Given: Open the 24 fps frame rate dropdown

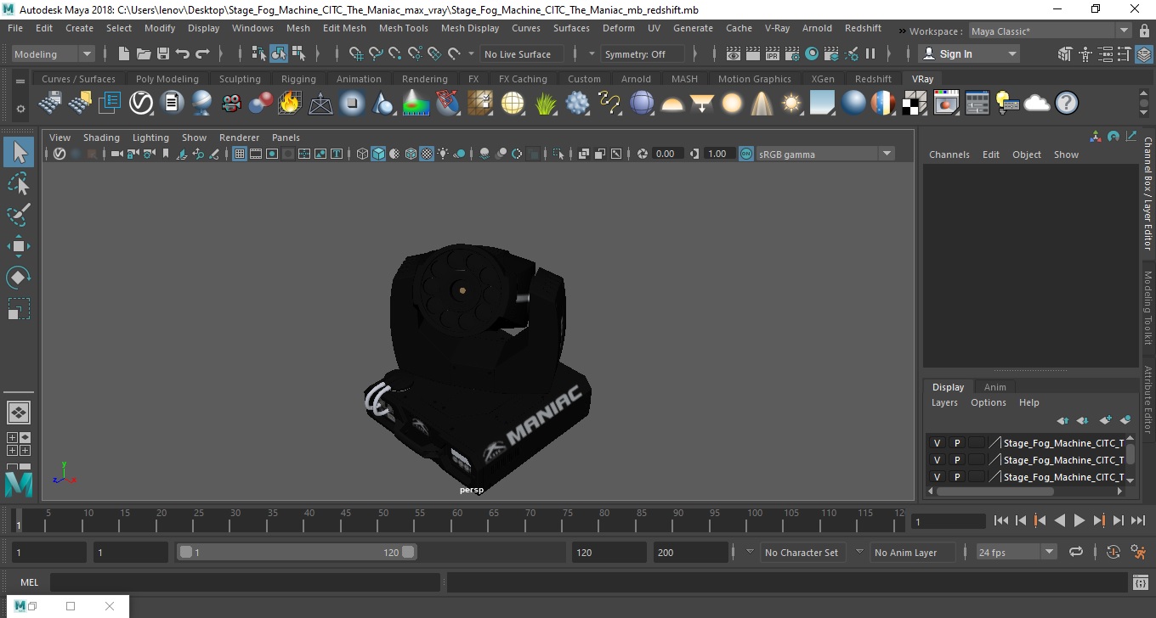Looking at the screenshot, I should [1016, 552].
